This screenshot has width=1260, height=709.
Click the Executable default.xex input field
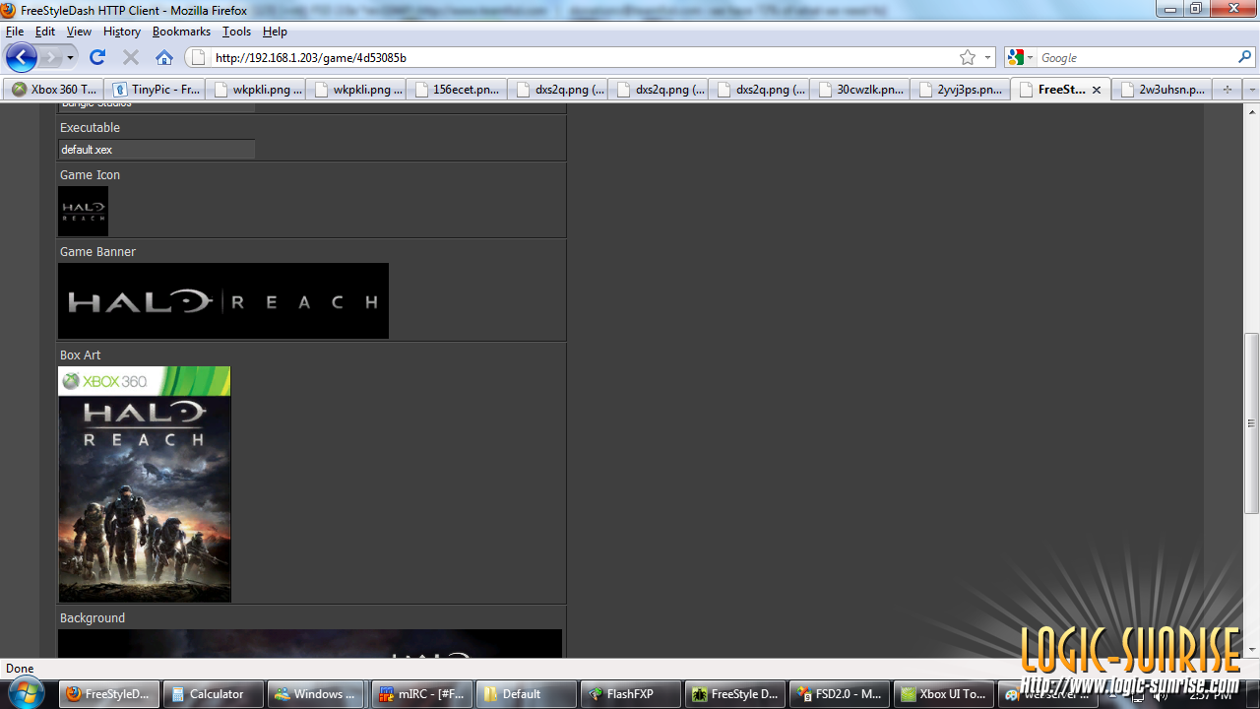157,150
